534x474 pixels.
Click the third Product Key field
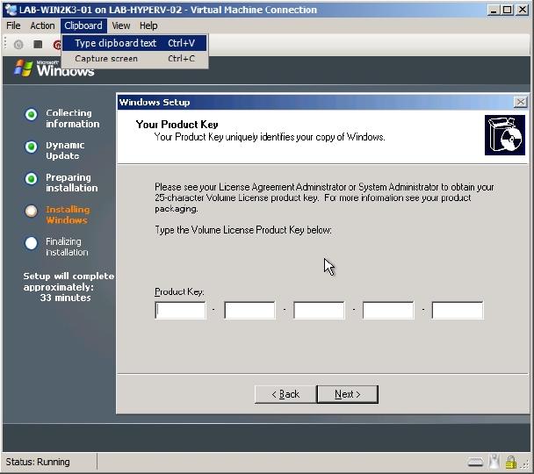(x=319, y=311)
